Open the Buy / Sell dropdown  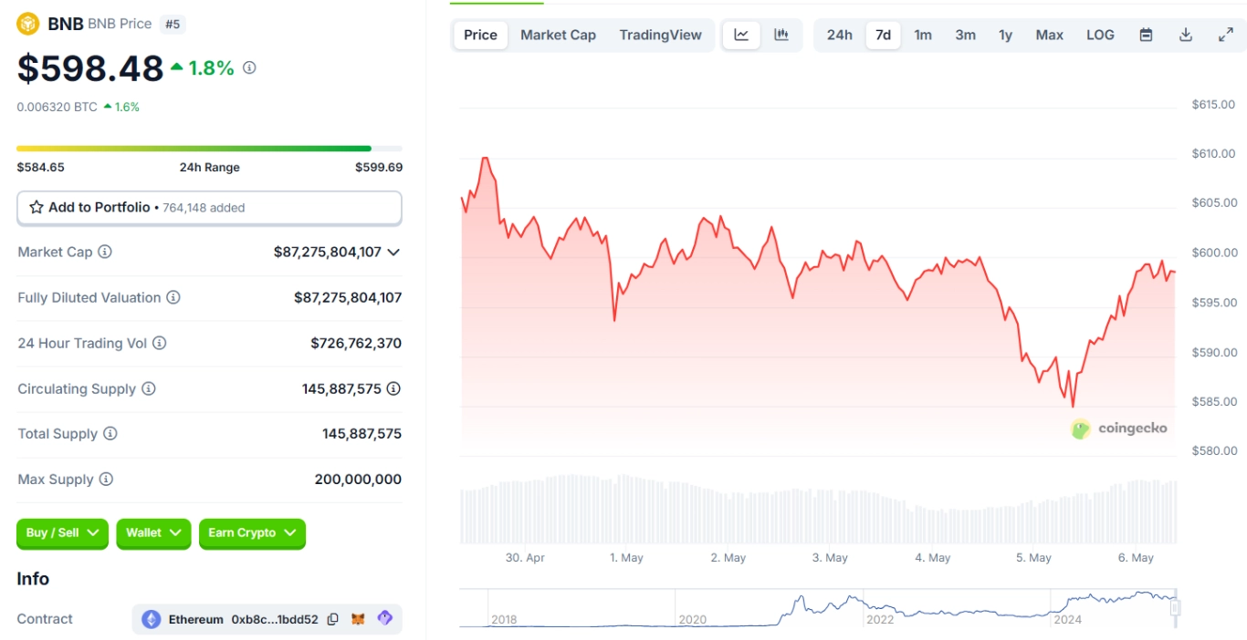62,533
